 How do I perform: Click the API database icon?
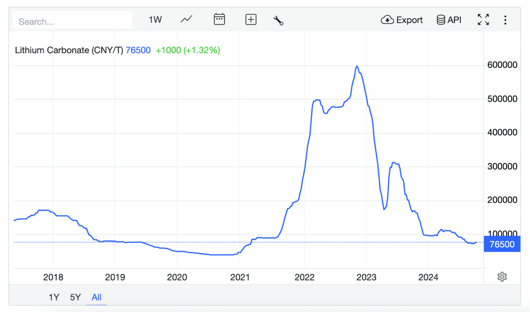[441, 20]
